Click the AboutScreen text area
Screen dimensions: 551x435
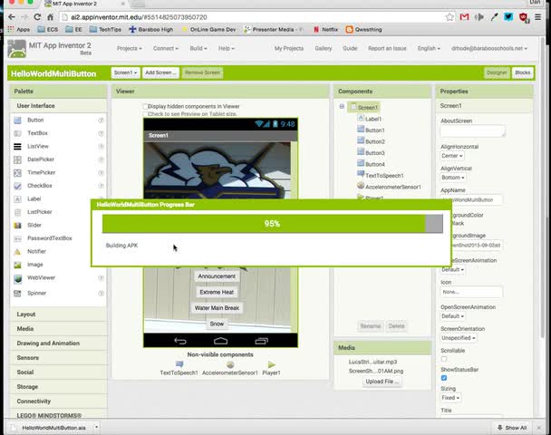(x=473, y=130)
